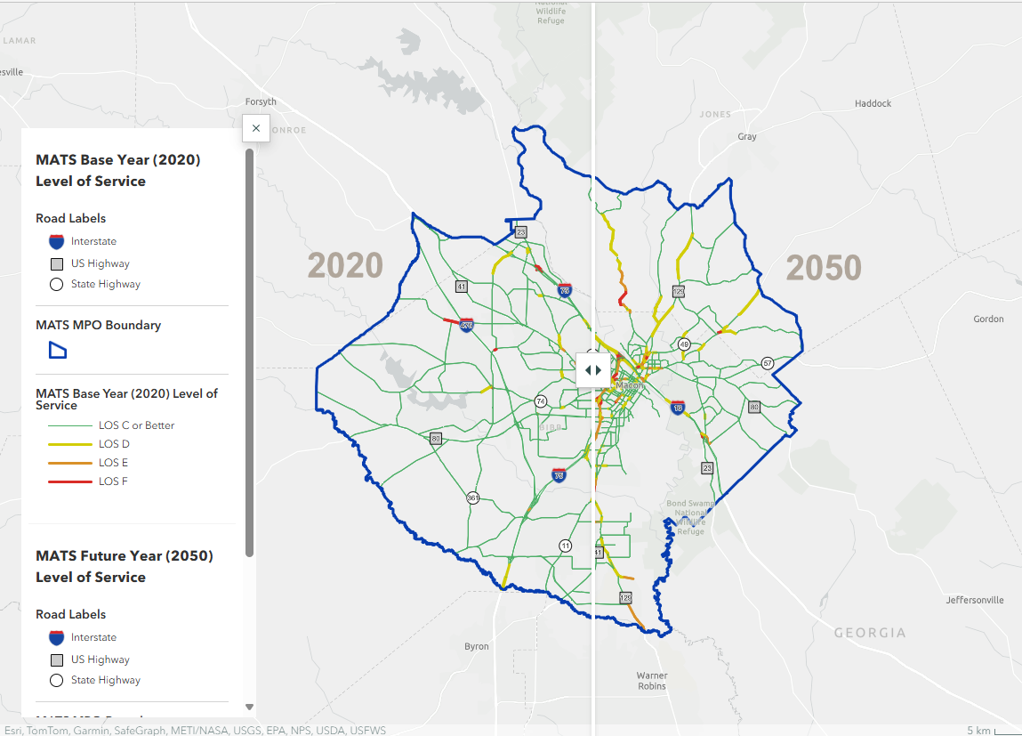This screenshot has height=736, width=1022.
Task: Click the State Highway 11 circle marker
Action: [x=566, y=546]
